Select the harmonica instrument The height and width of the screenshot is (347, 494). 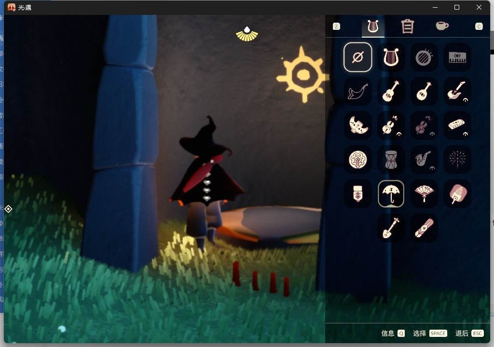(457, 125)
